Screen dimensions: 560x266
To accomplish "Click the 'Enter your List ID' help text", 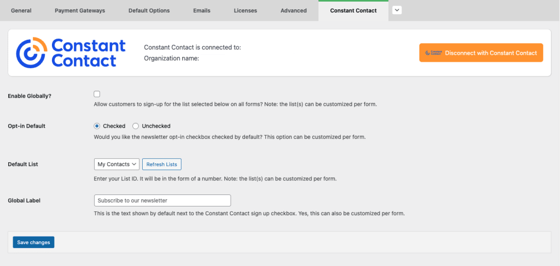I will tap(215, 178).
